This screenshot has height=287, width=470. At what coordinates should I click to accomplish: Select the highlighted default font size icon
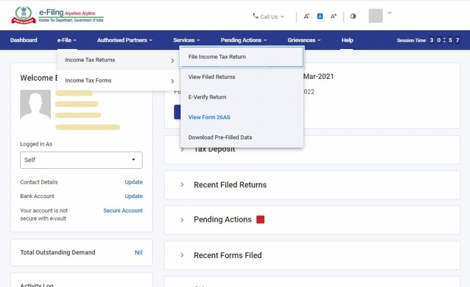click(x=320, y=16)
